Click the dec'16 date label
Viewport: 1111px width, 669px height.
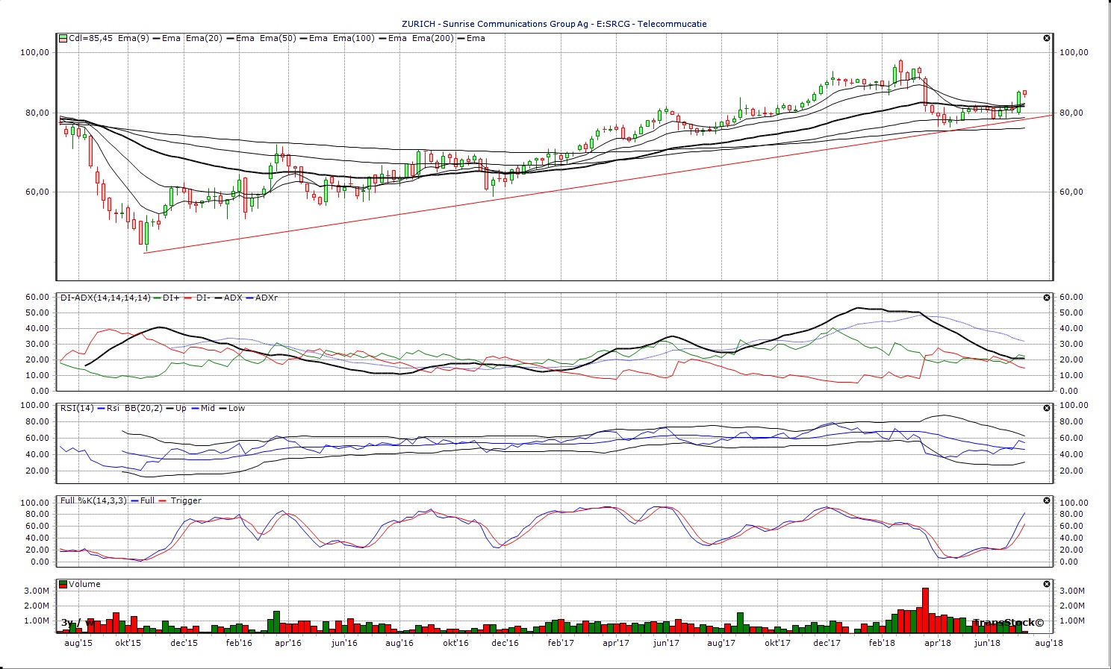click(x=505, y=643)
